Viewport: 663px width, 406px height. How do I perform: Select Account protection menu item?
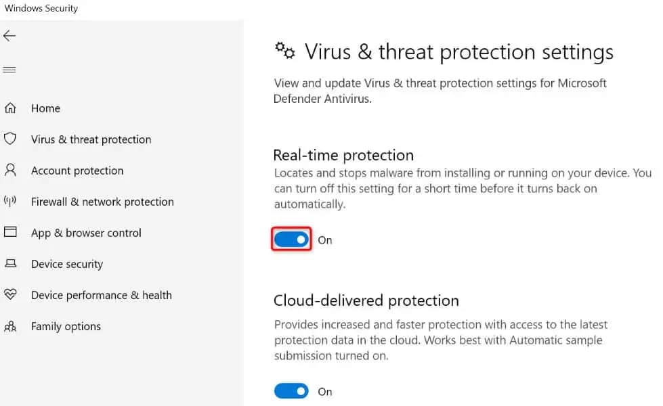[77, 171]
